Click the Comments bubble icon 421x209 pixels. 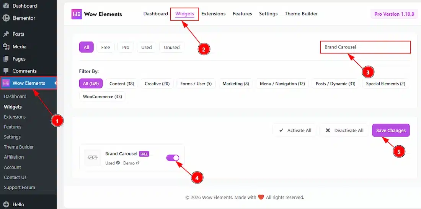[x=6, y=71]
